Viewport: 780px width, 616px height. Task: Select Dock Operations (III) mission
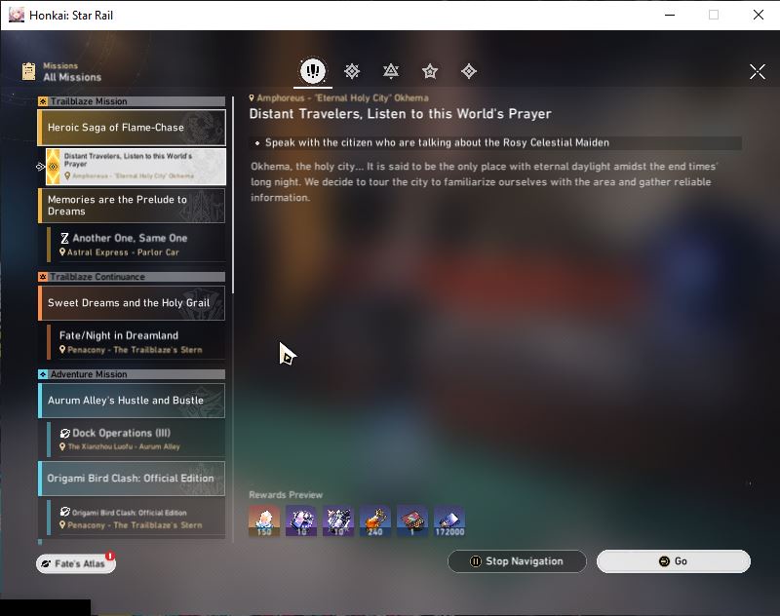pyautogui.click(x=136, y=440)
